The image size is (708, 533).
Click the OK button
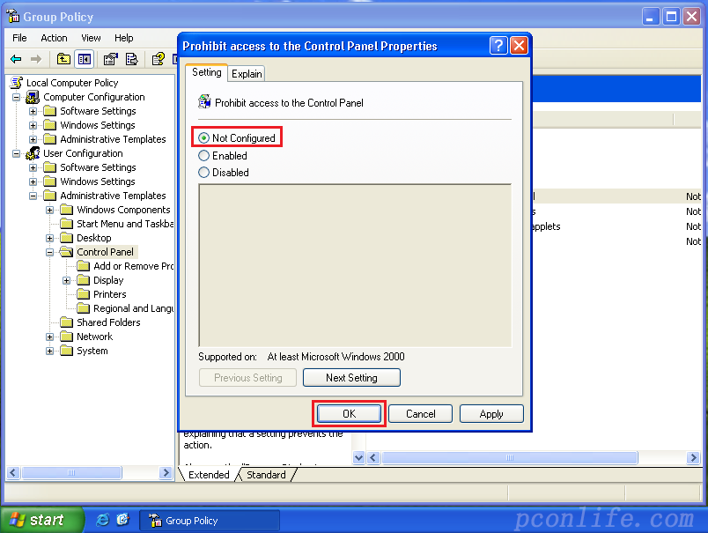[x=349, y=414]
